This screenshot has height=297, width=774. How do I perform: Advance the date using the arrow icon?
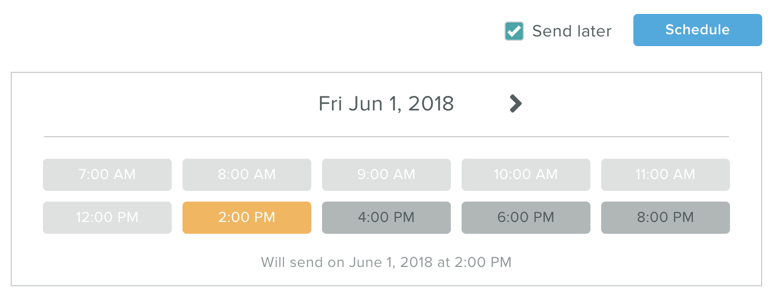click(515, 103)
